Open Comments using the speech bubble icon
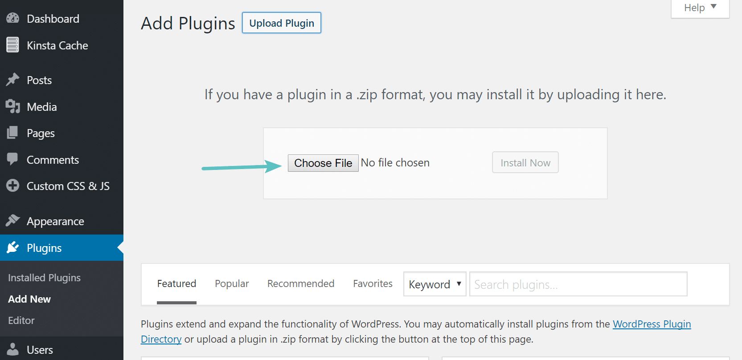 (x=12, y=159)
